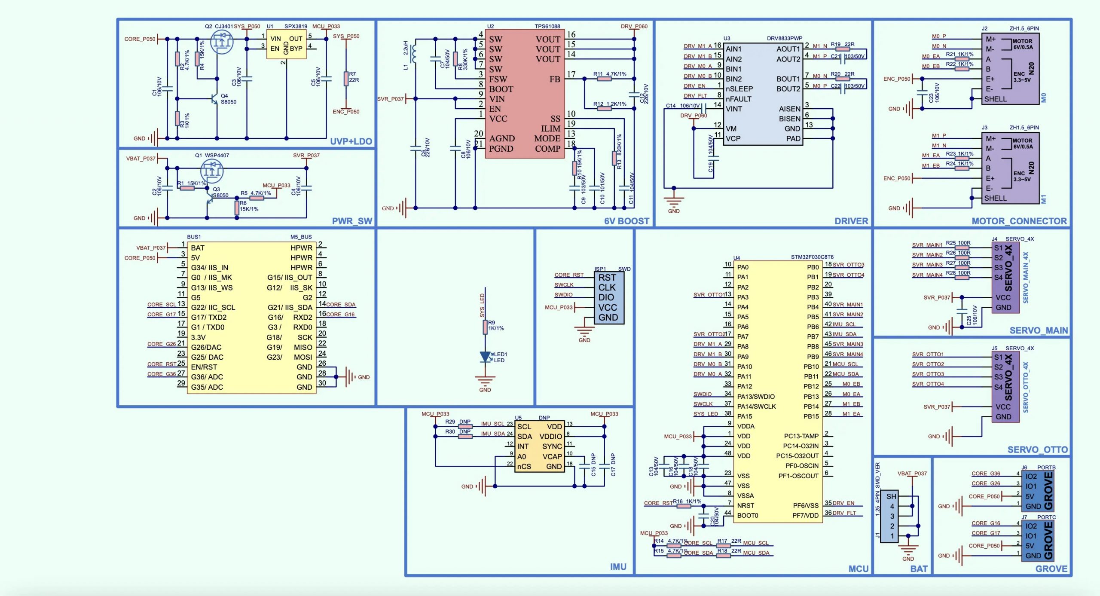Select the J6 PORTB Grove connector
Image resolution: width=1100 pixels, height=596 pixels.
(x=1038, y=491)
